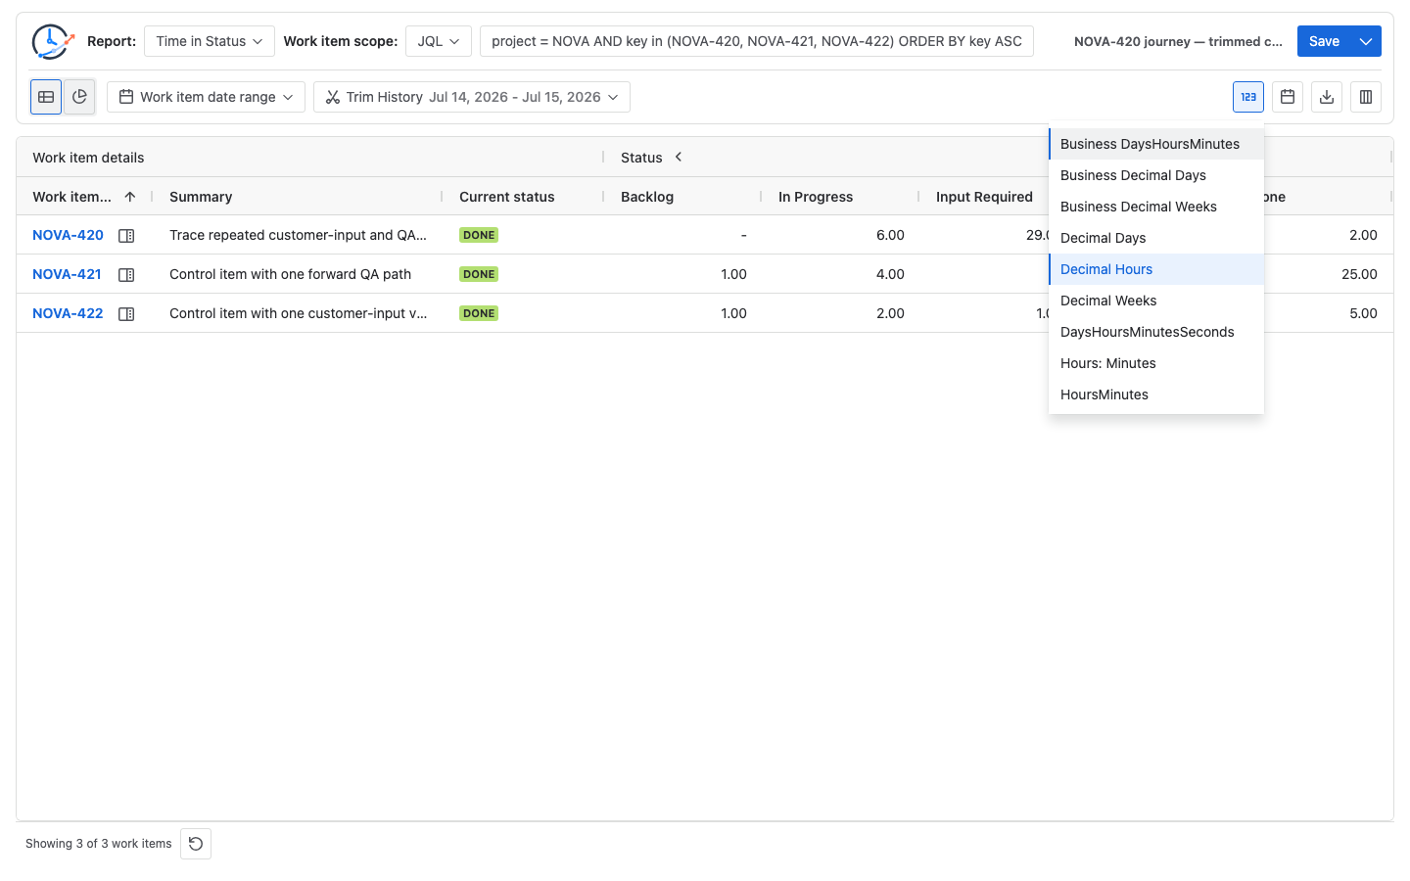
Task: Click NOVA-420 DONE status badge
Action: [479, 235]
